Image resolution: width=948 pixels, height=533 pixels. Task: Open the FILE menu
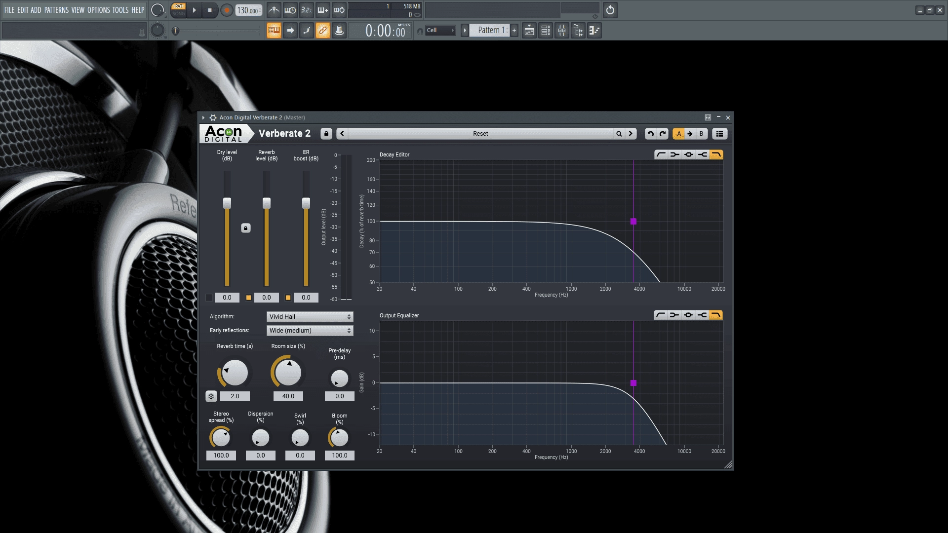point(9,10)
